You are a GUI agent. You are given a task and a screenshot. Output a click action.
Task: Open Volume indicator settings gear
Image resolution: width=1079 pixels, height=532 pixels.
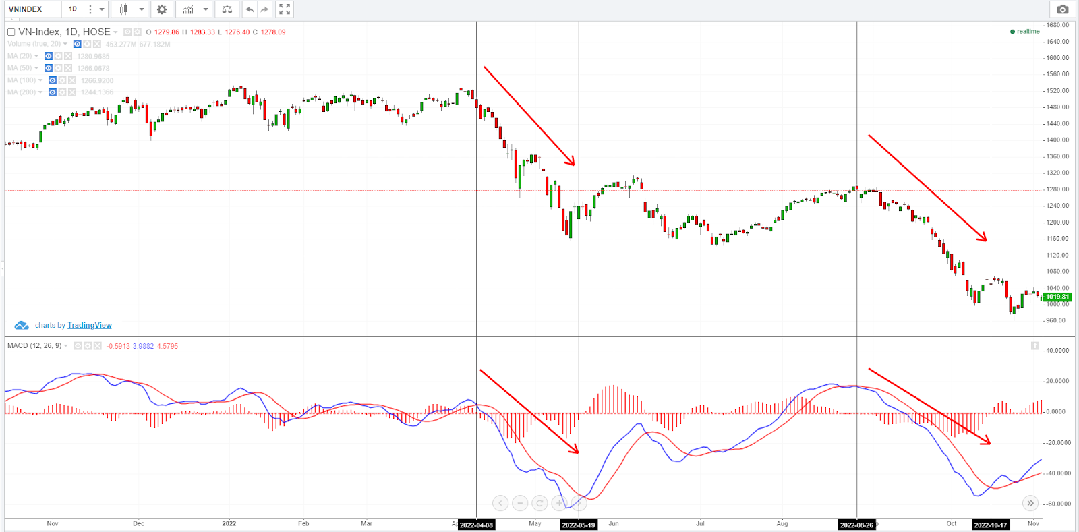pyautogui.click(x=87, y=44)
